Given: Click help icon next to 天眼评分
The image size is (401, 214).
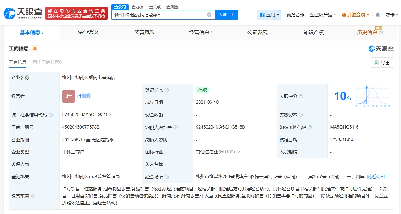Looking at the screenshot, I should [301, 96].
